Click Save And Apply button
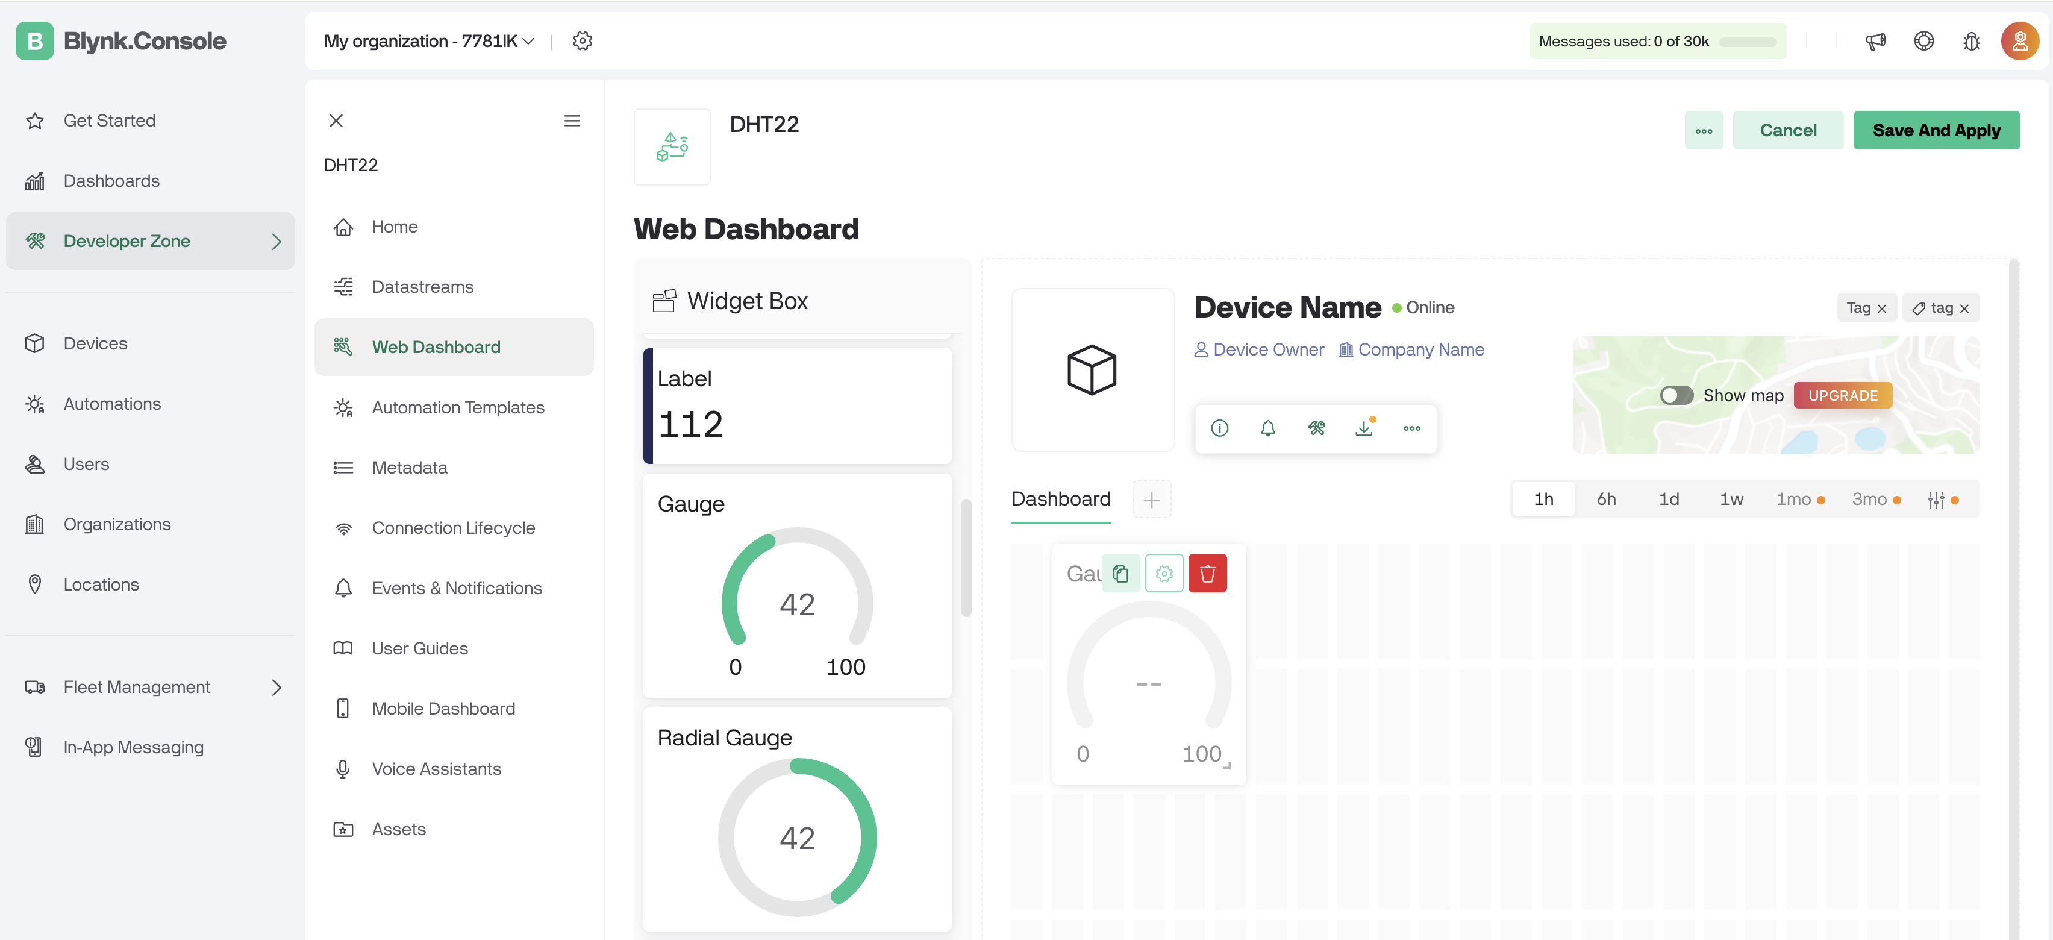The width and height of the screenshot is (2053, 940). click(x=1936, y=130)
